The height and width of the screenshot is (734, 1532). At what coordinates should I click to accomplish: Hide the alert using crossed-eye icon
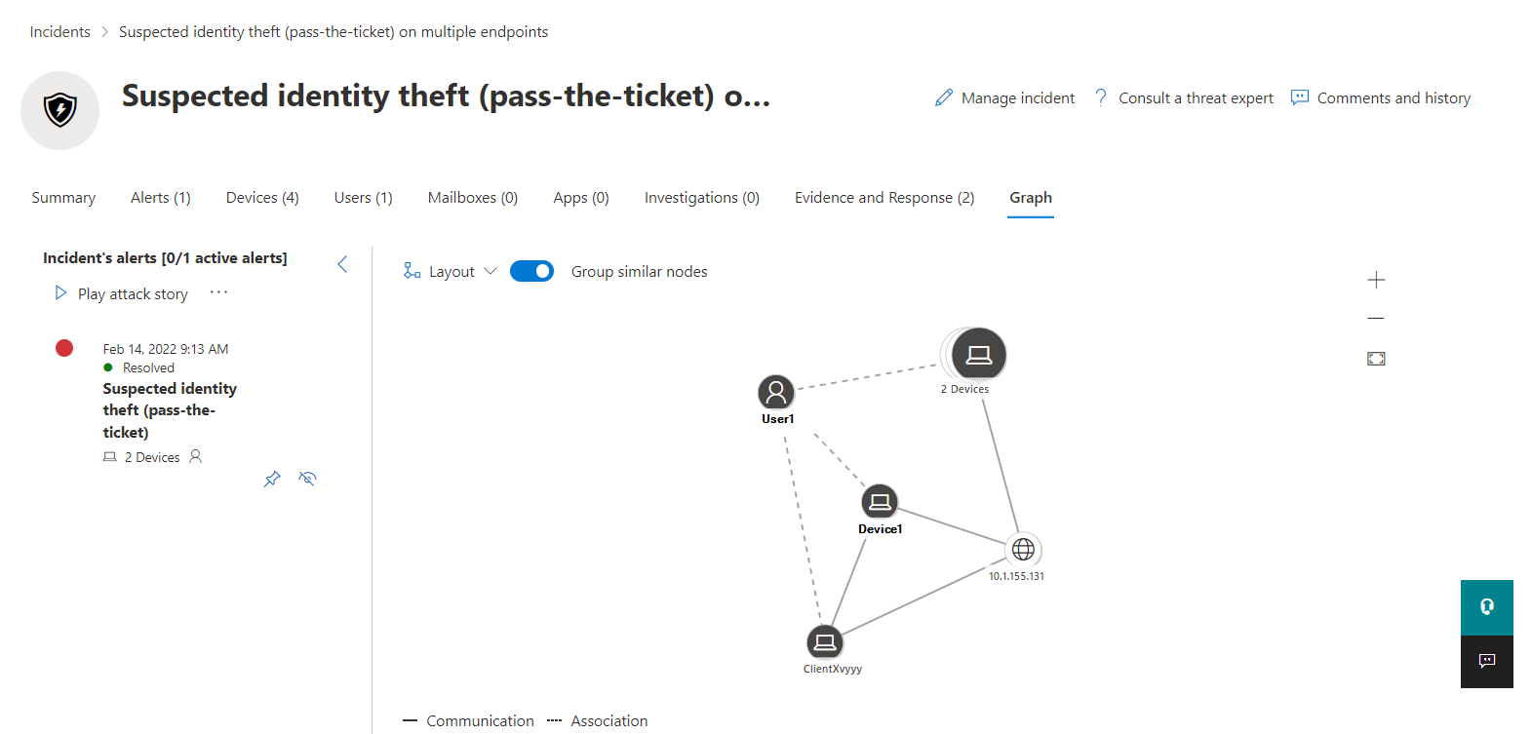click(x=307, y=479)
